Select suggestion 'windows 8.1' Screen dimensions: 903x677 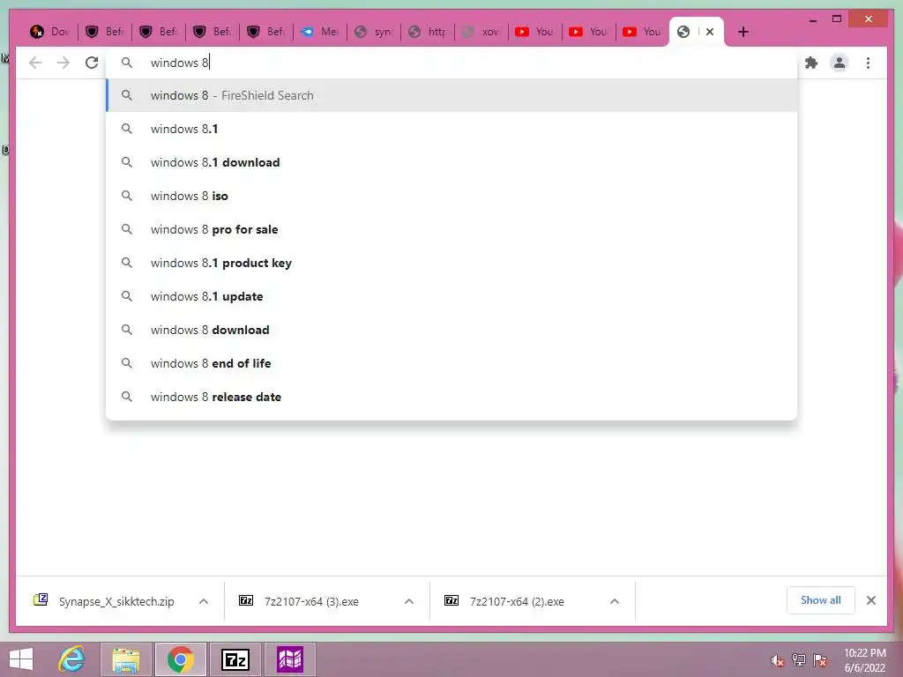tap(452, 129)
